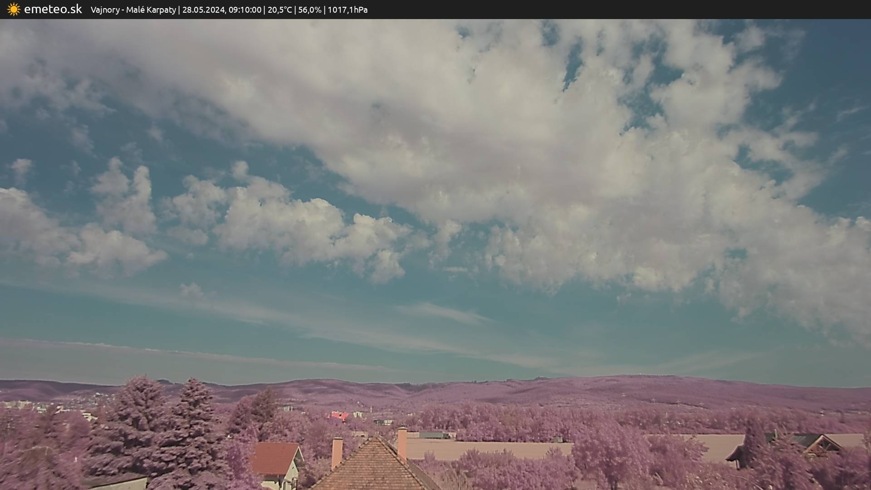
Task: Click the 20,5°C temperature reading
Action: (279, 10)
